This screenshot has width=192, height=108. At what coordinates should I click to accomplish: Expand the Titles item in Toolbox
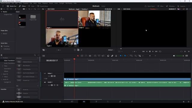[x=3, y=66]
